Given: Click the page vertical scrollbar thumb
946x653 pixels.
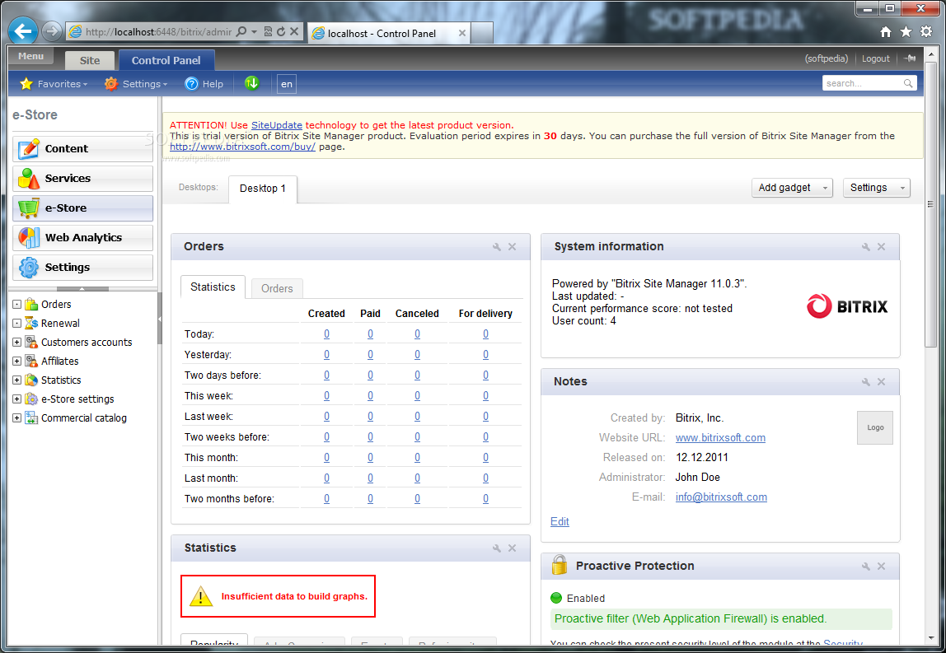Looking at the screenshot, I should pyautogui.click(x=930, y=204).
